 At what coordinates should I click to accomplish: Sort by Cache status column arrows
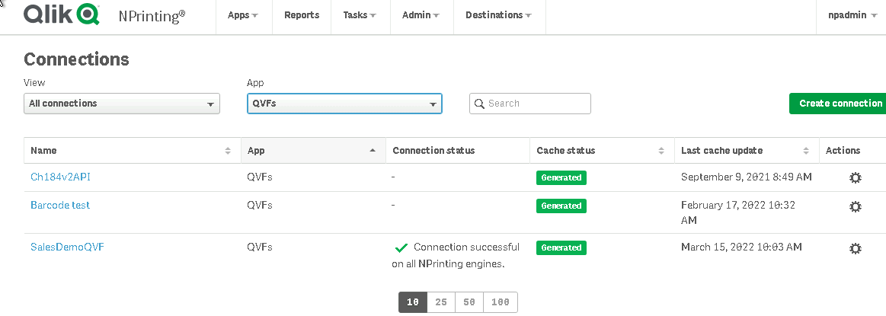tap(661, 151)
